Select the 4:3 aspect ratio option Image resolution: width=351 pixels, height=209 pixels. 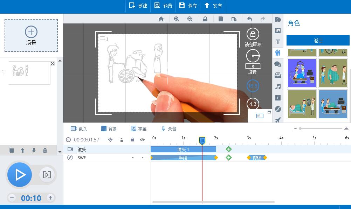point(253,104)
